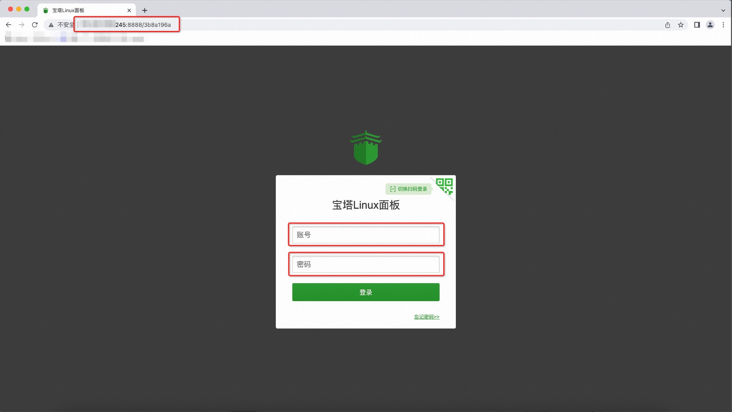Image resolution: width=732 pixels, height=412 pixels.
Task: Click the 切换扫码登录 label
Action: tap(409, 189)
